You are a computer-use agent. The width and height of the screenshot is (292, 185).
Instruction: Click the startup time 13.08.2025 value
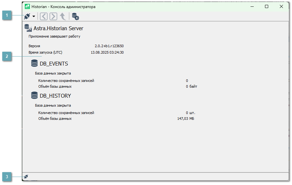107,52
